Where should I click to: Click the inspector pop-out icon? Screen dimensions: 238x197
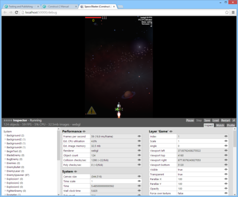(x=234, y=120)
